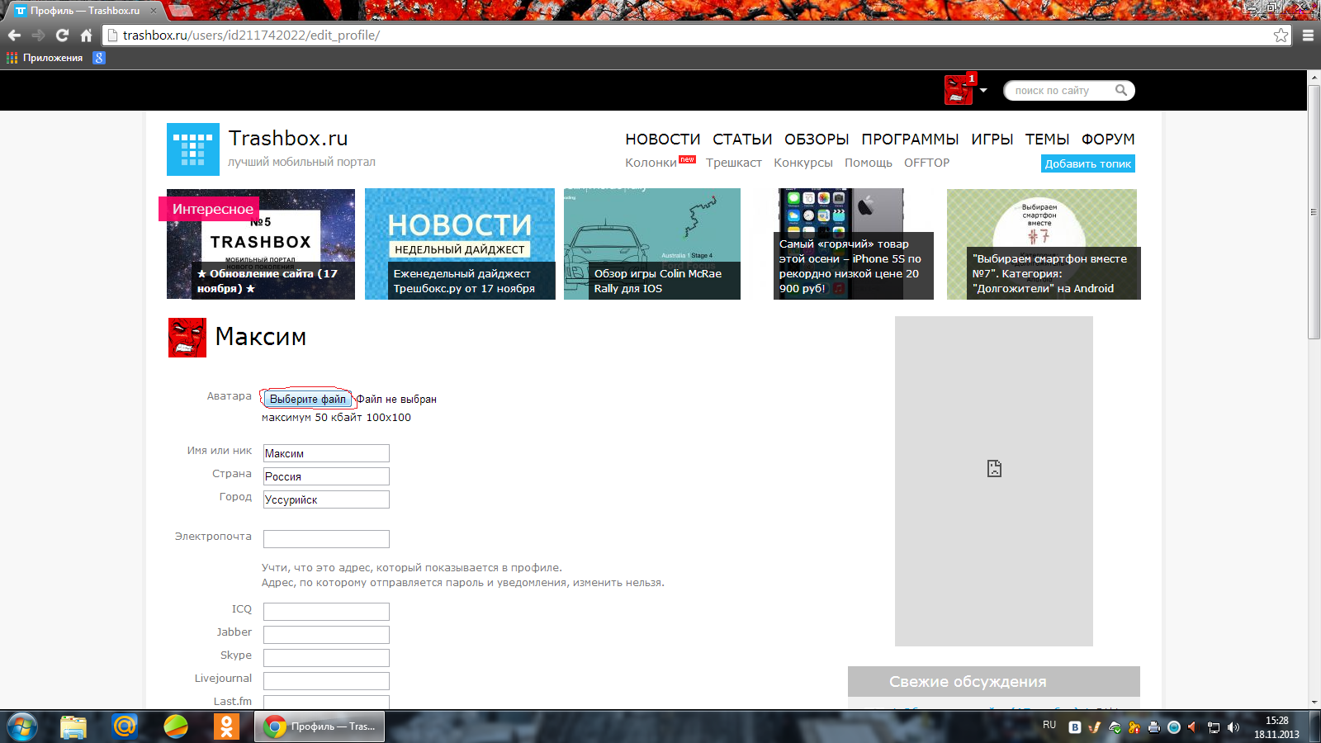Image resolution: width=1321 pixels, height=743 pixels.
Task: Switch the RU input language
Action: (1049, 725)
